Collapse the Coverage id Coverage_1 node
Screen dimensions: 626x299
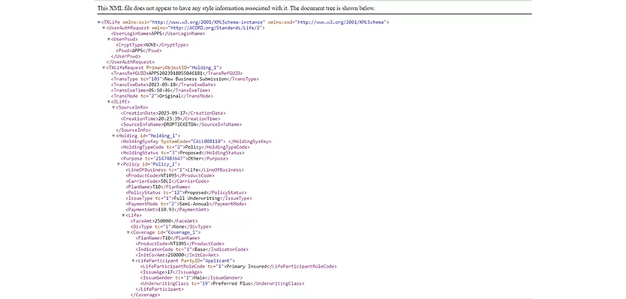click(128, 232)
